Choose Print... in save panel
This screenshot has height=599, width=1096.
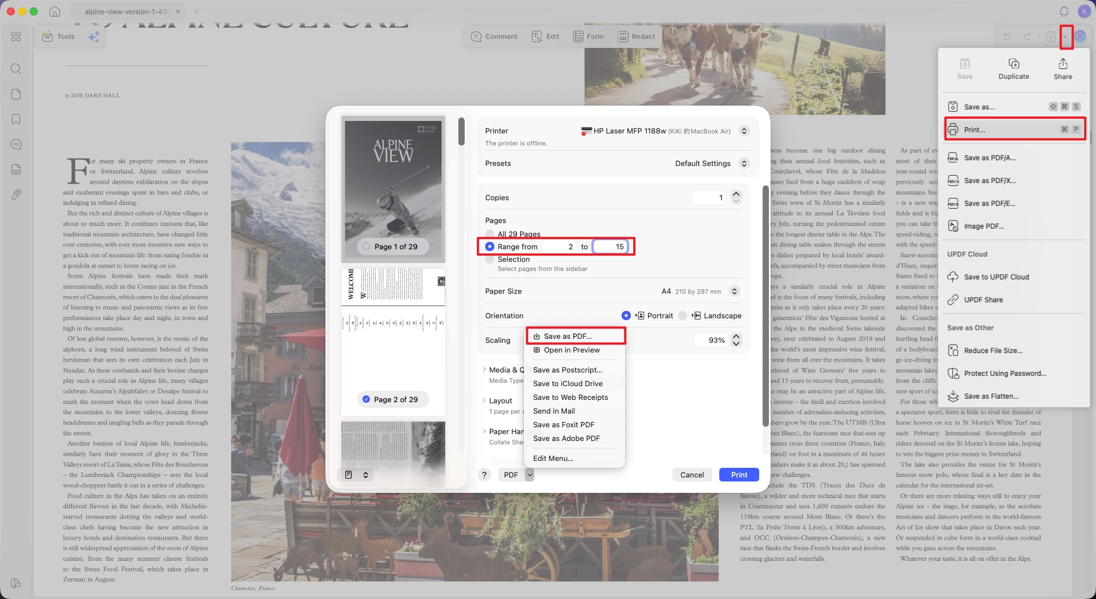1014,129
